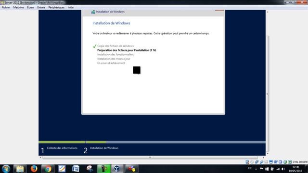Click the step 2 'Installation de Windows' progress bar
This screenshot has height=173, width=308.
(x=176, y=142)
